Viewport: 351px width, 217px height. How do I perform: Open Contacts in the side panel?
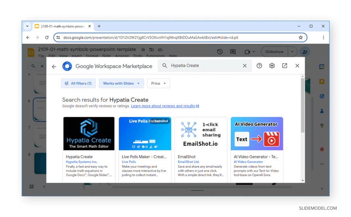(322, 111)
